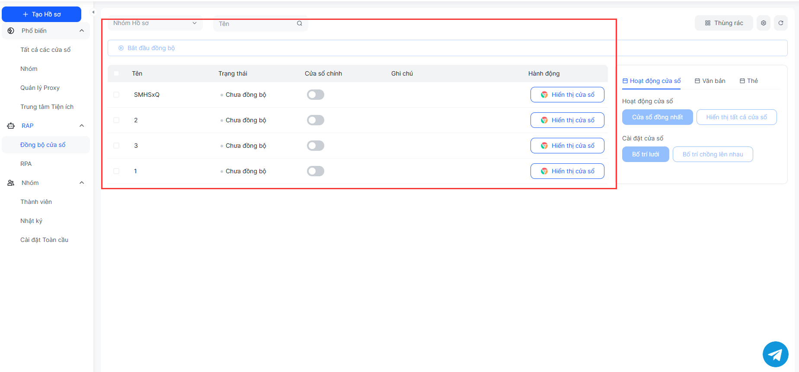Click the Phổ biến globe icon
799x372 pixels.
(11, 31)
